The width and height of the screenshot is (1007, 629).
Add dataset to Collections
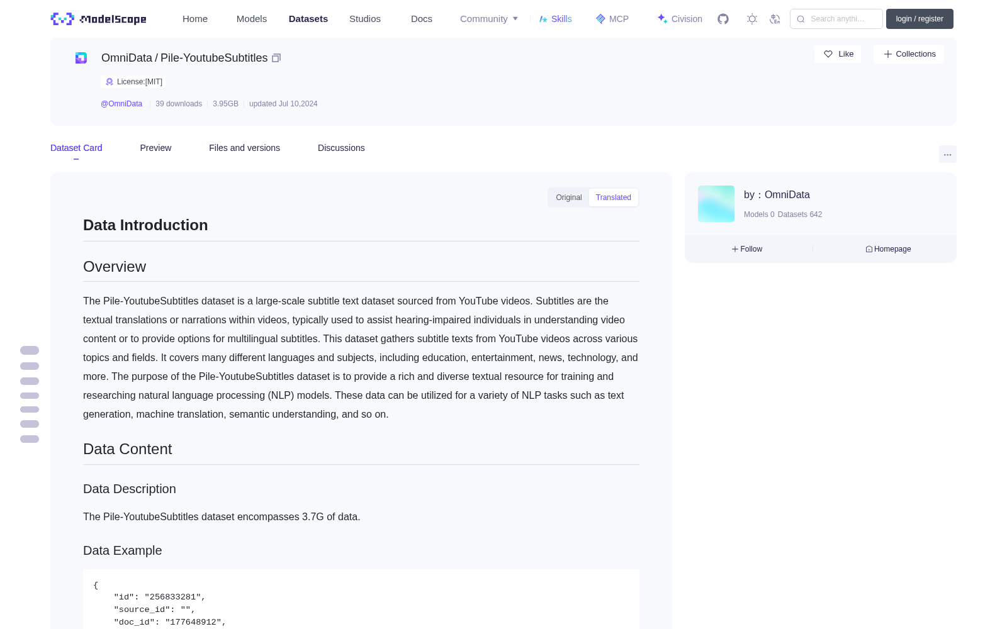(909, 54)
